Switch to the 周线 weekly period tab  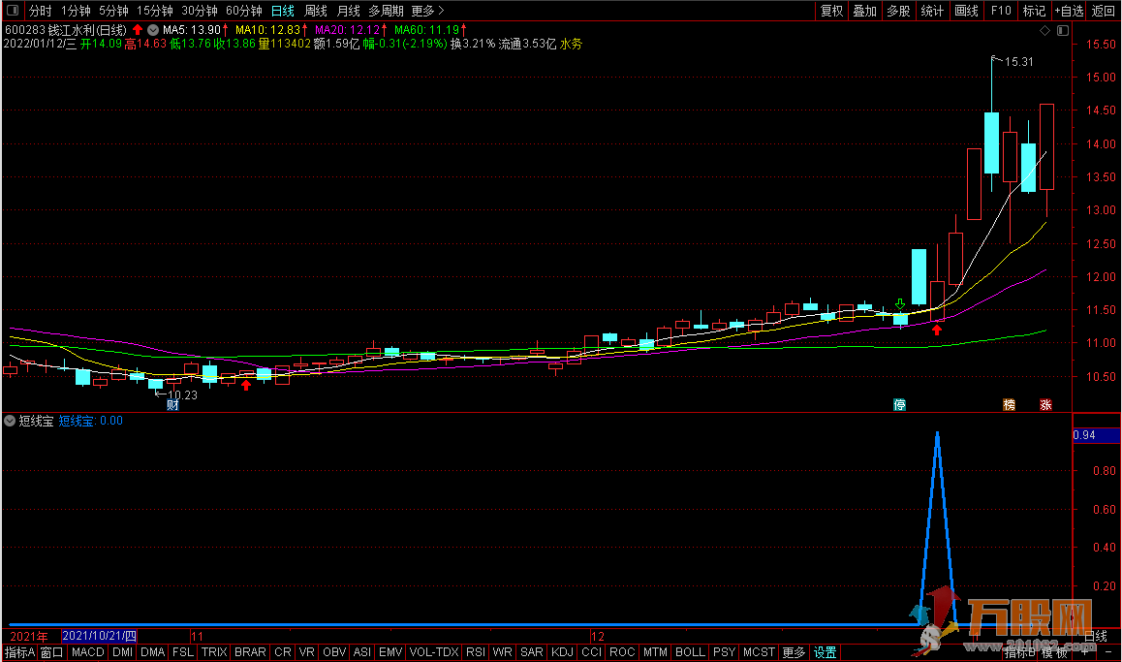point(316,12)
